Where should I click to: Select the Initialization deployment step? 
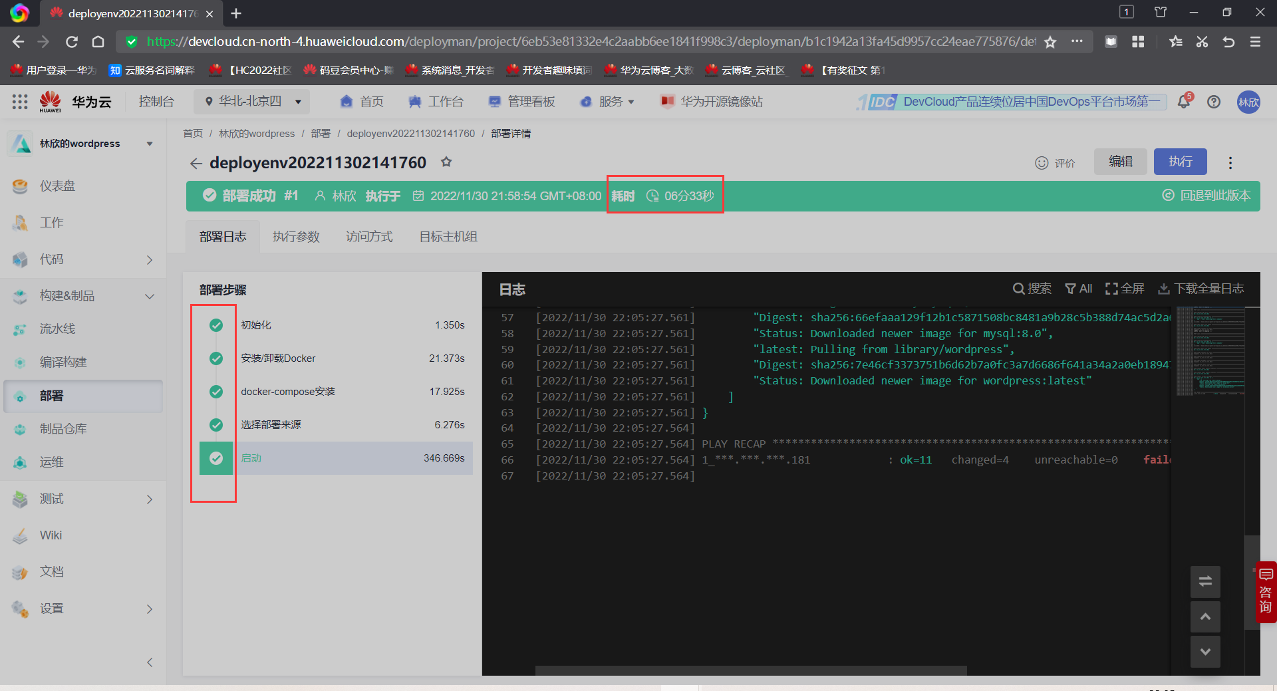coord(336,325)
